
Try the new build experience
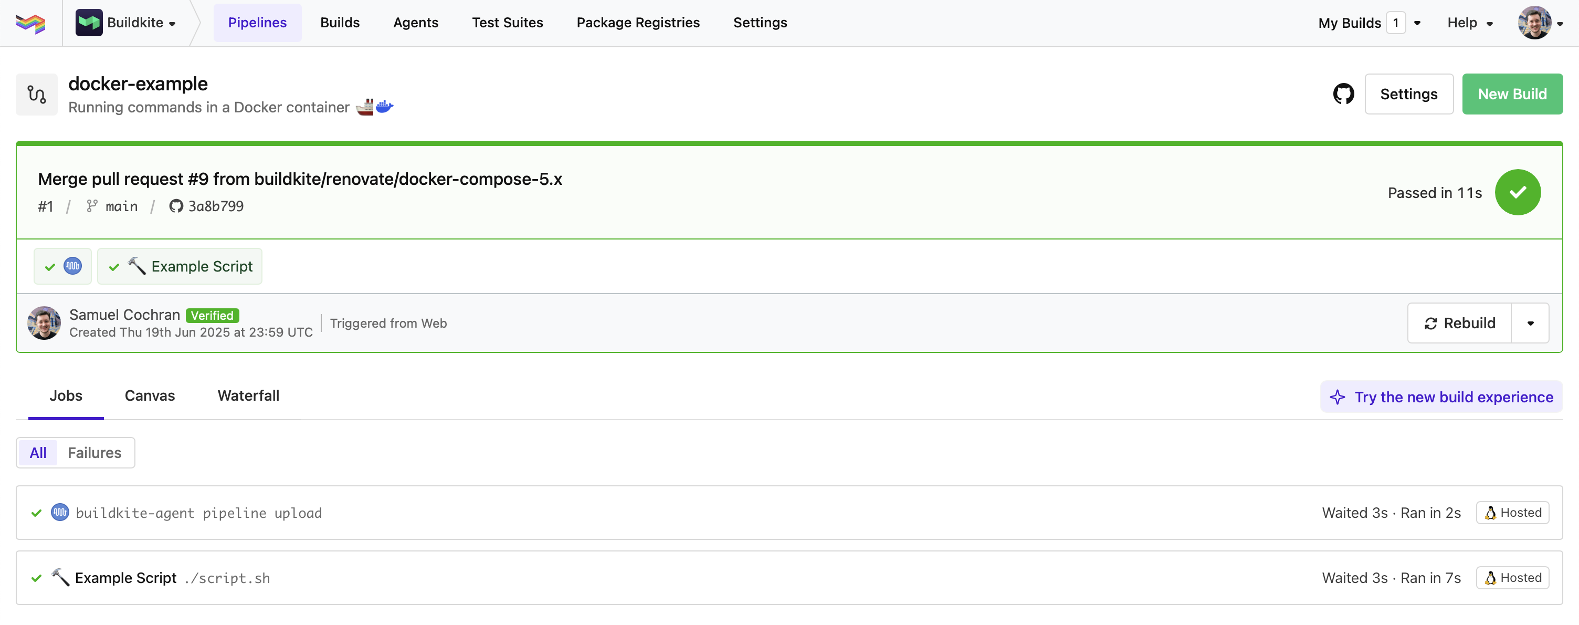pos(1441,397)
